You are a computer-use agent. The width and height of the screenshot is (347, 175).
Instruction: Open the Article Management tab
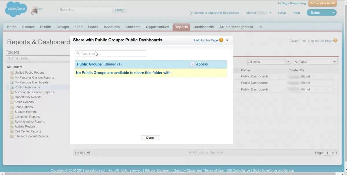tap(236, 27)
